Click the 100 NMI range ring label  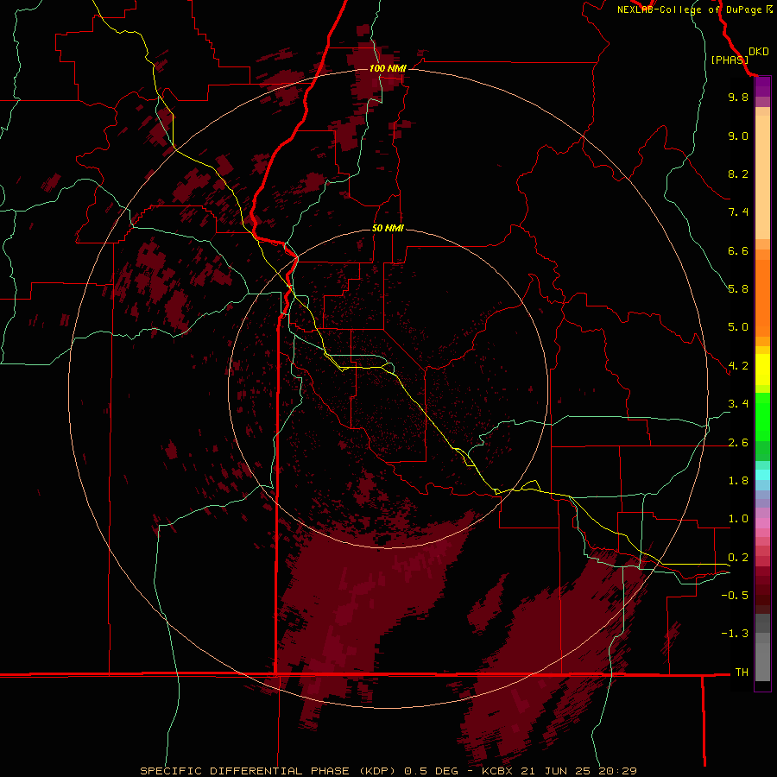coord(388,68)
